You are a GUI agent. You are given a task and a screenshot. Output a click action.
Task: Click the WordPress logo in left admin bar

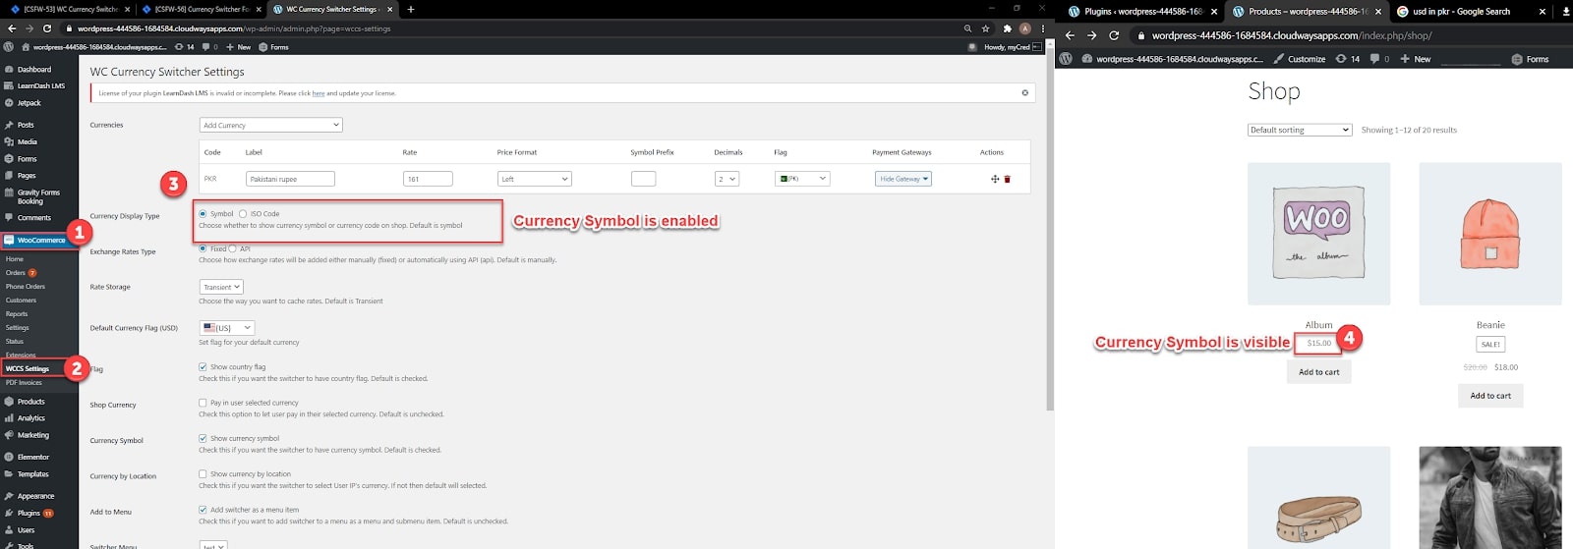click(x=9, y=46)
